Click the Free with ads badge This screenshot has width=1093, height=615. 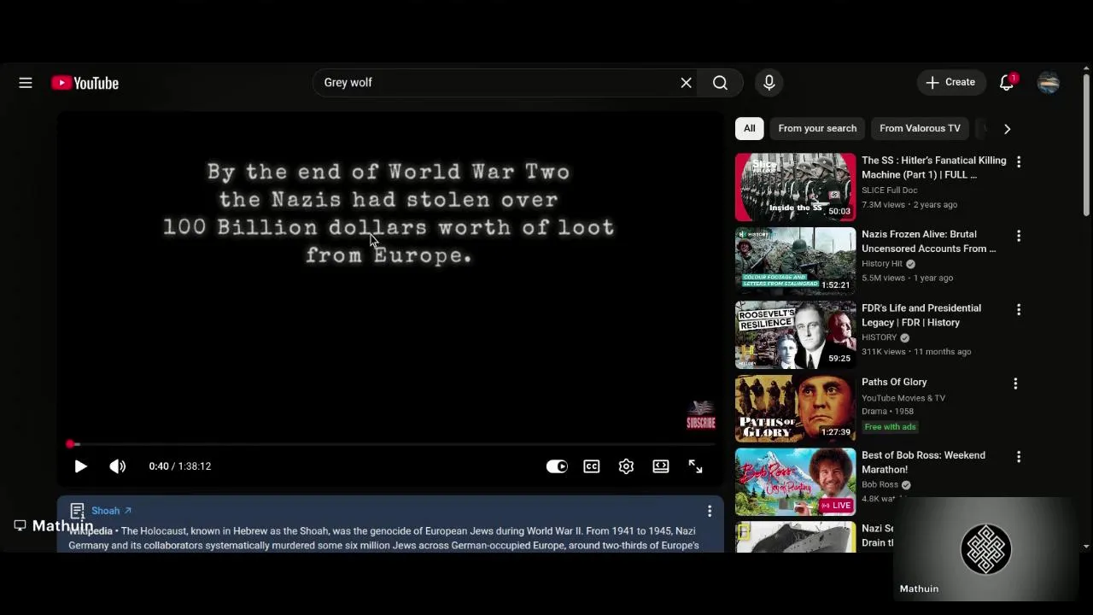click(890, 427)
